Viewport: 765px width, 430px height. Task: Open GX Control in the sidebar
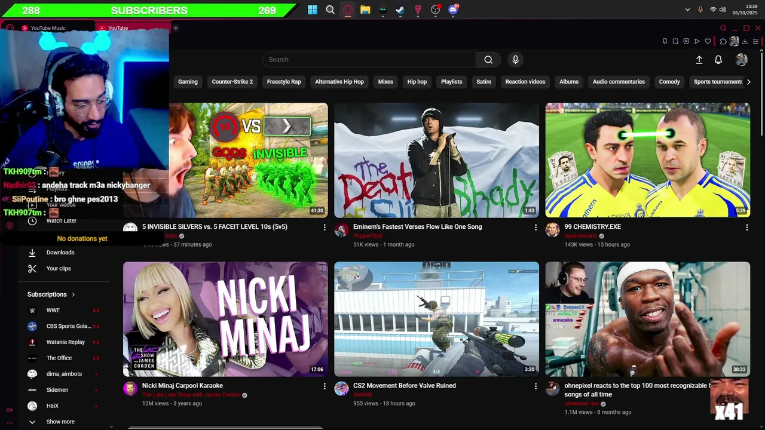pos(10,410)
